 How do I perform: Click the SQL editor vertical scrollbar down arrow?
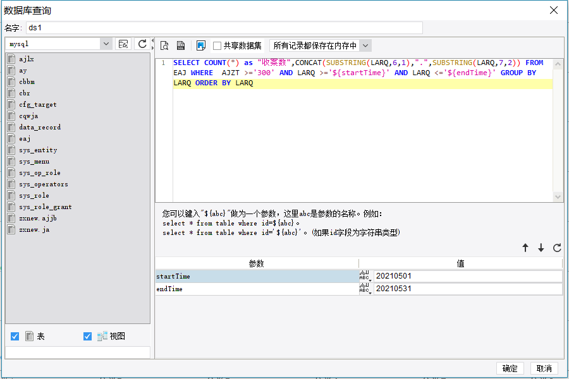[x=558, y=197]
